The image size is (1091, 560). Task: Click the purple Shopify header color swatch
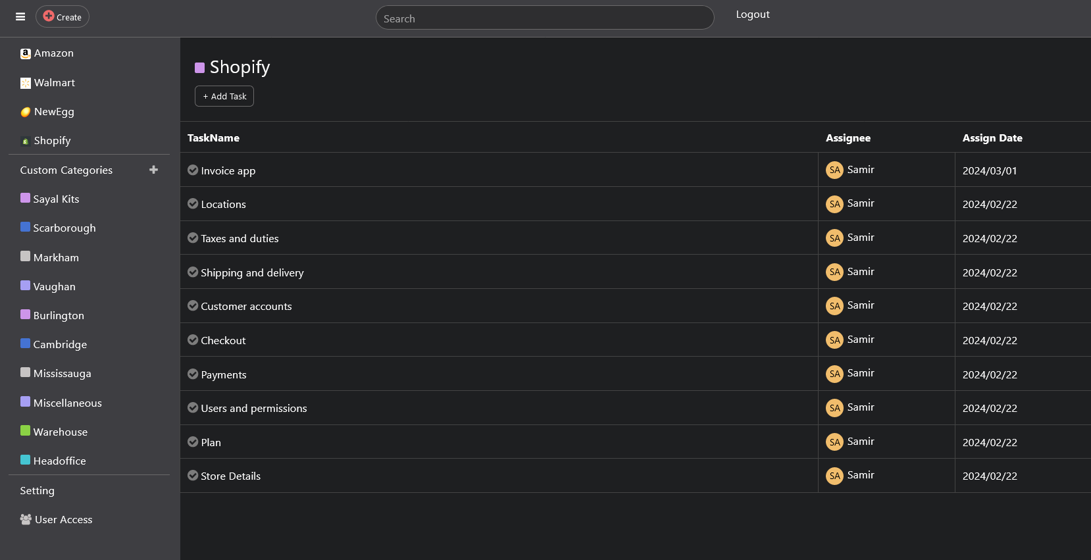200,68
